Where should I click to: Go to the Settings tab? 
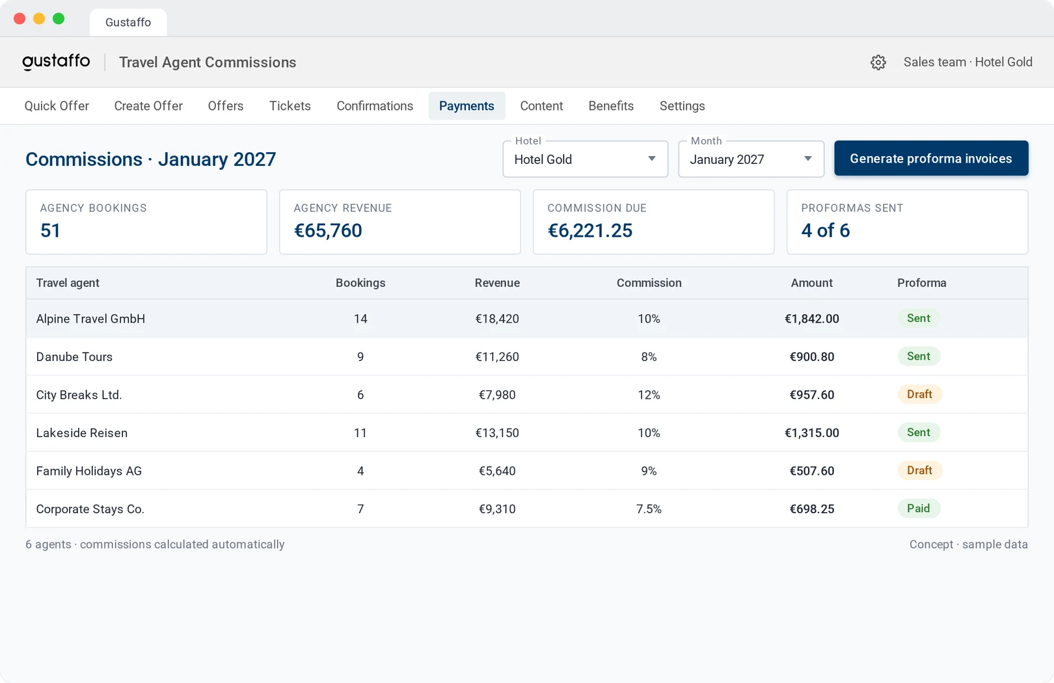pyautogui.click(x=682, y=106)
